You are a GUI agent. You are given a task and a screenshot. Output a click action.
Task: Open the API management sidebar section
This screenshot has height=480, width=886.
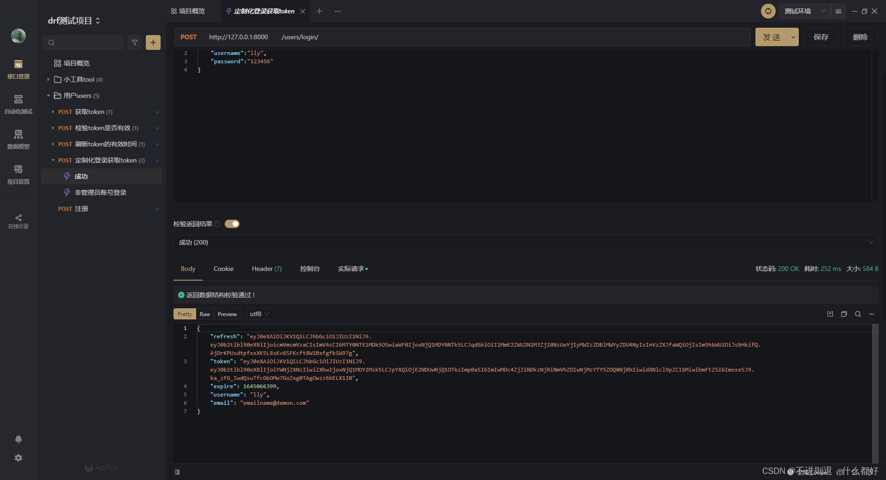coord(18,69)
